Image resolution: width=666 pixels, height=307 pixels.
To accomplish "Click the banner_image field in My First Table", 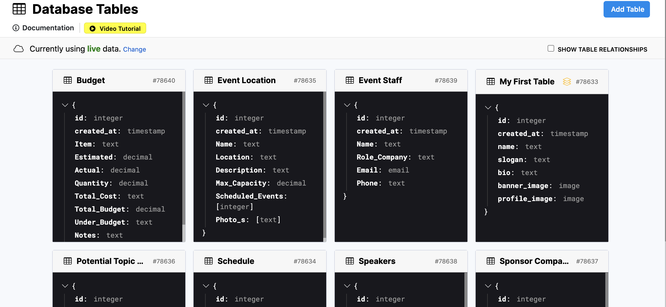I will click(x=539, y=186).
